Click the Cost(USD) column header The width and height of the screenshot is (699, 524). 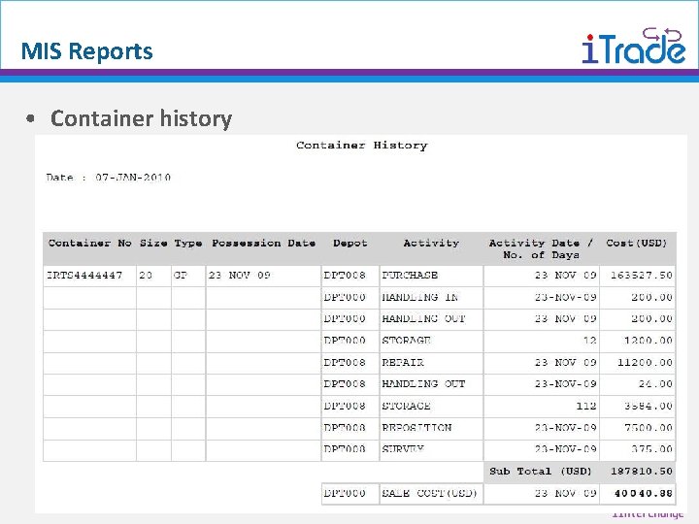[637, 244]
